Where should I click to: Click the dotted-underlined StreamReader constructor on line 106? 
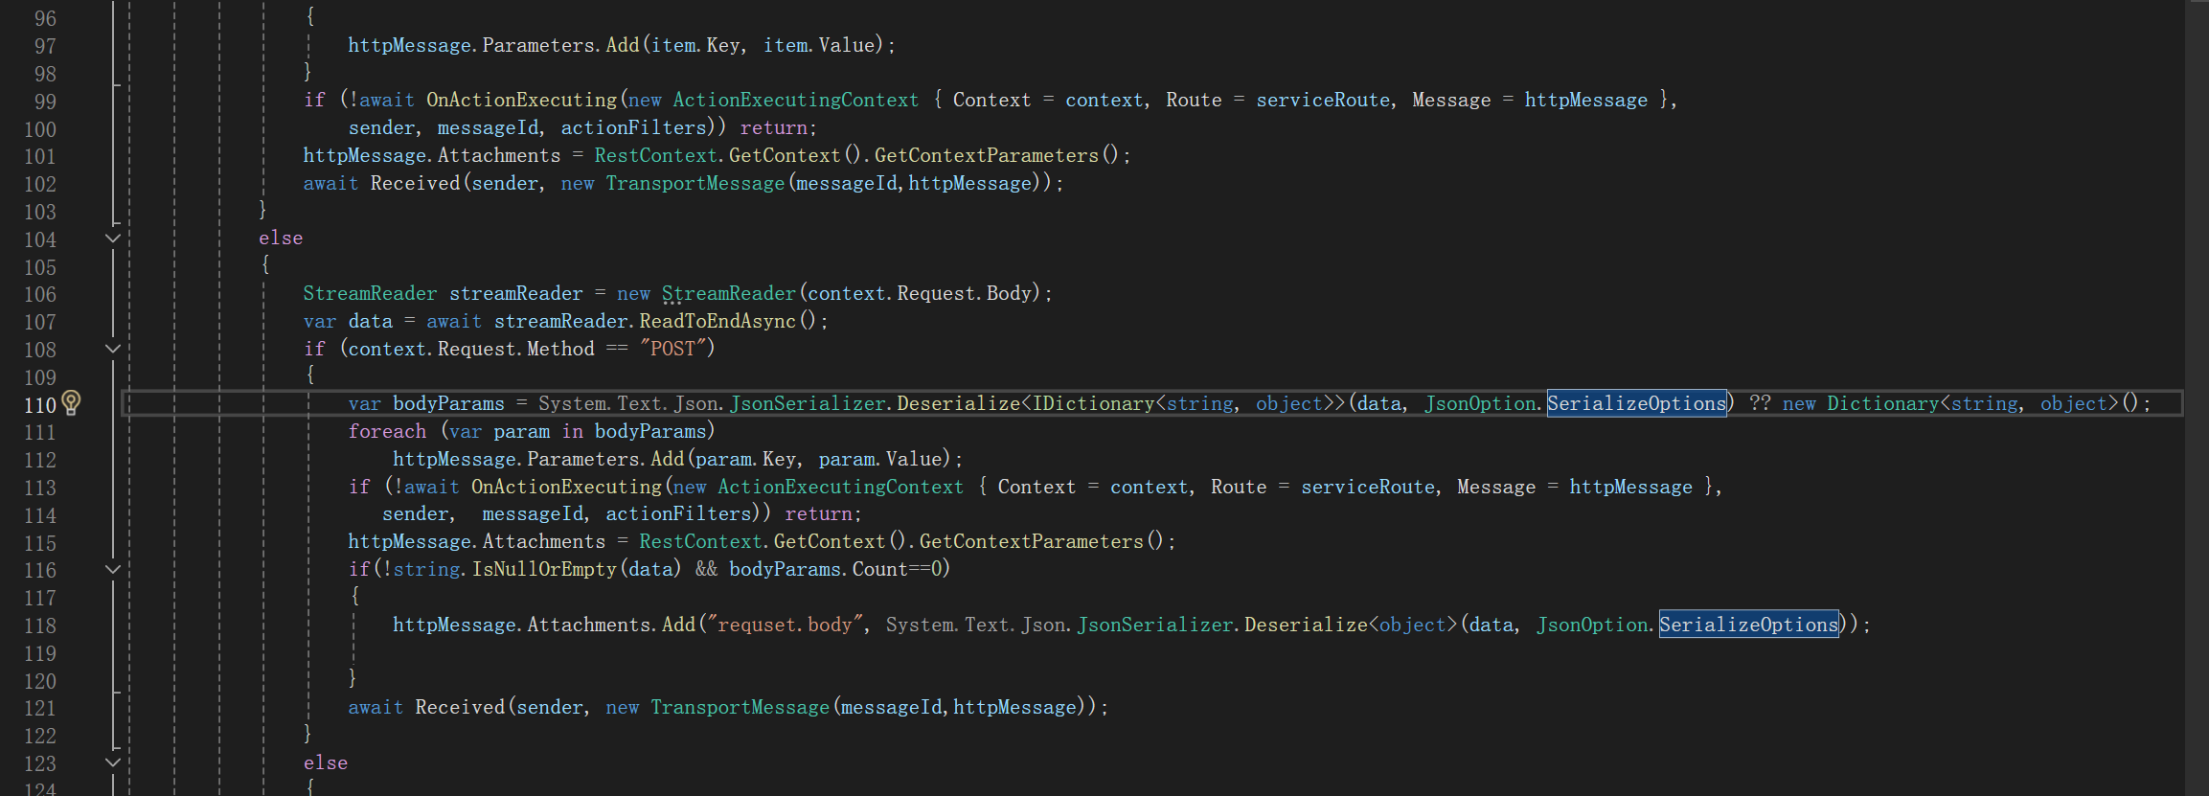click(728, 294)
